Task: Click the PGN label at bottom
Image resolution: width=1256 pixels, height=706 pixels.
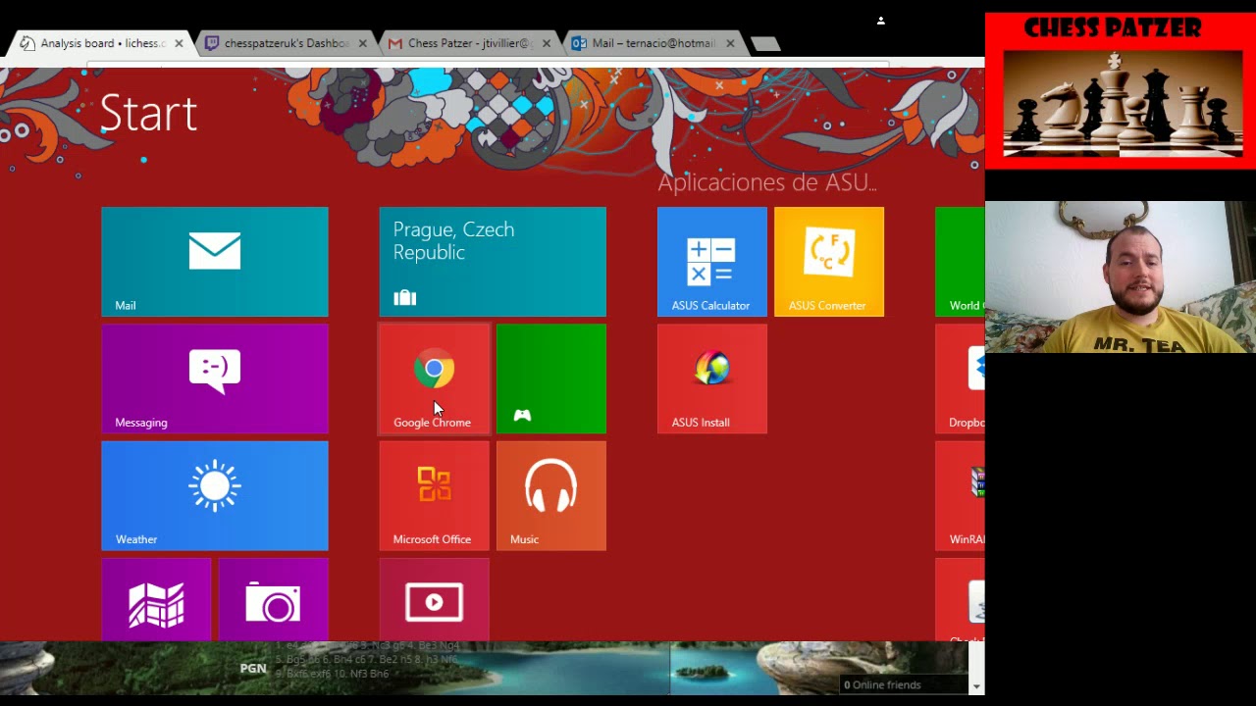Action: click(x=253, y=668)
